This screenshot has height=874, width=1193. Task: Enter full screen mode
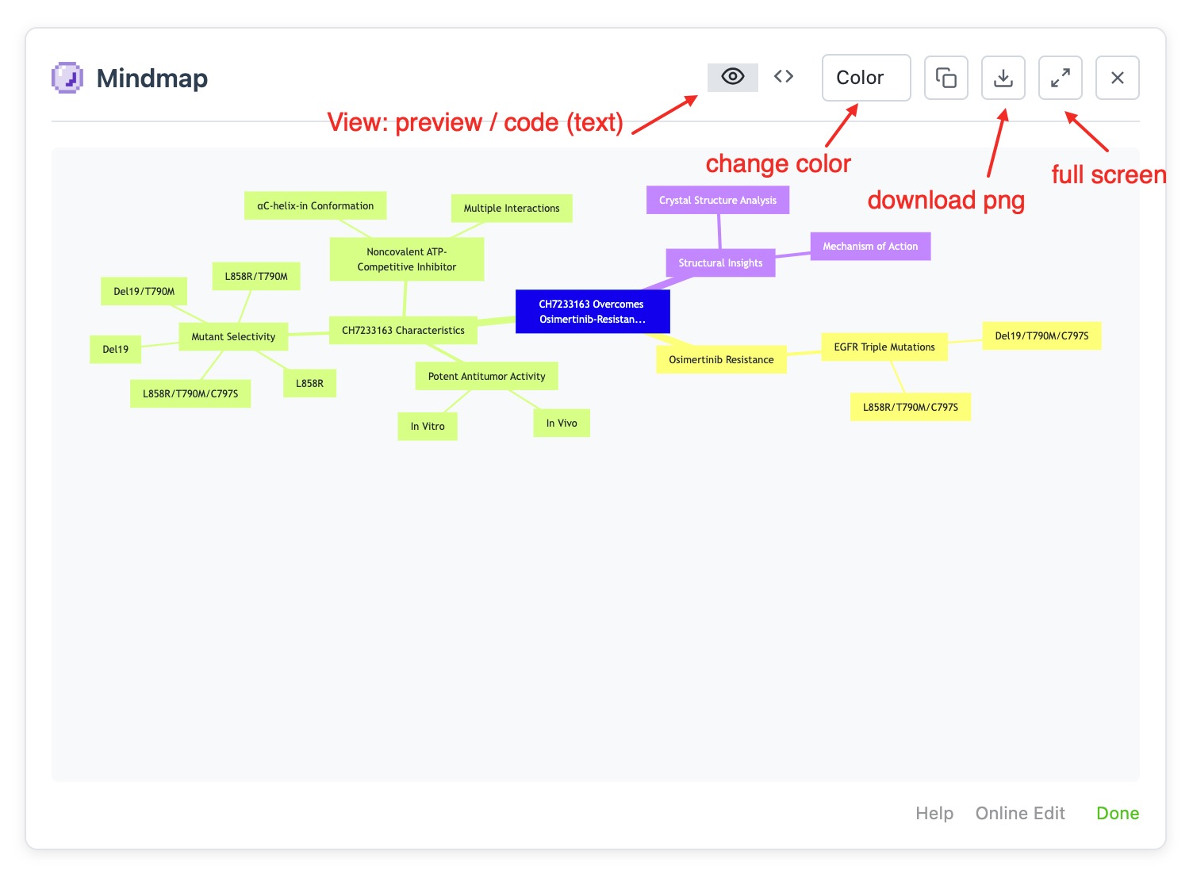pos(1060,77)
